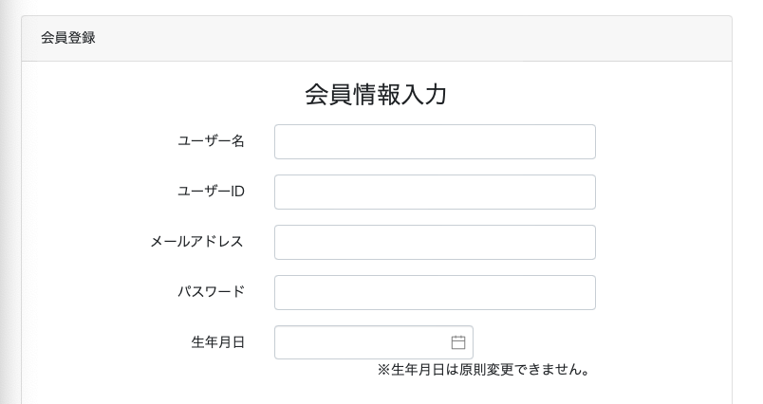
Task: Focus the 生年月日 date input box
Action: (361, 342)
